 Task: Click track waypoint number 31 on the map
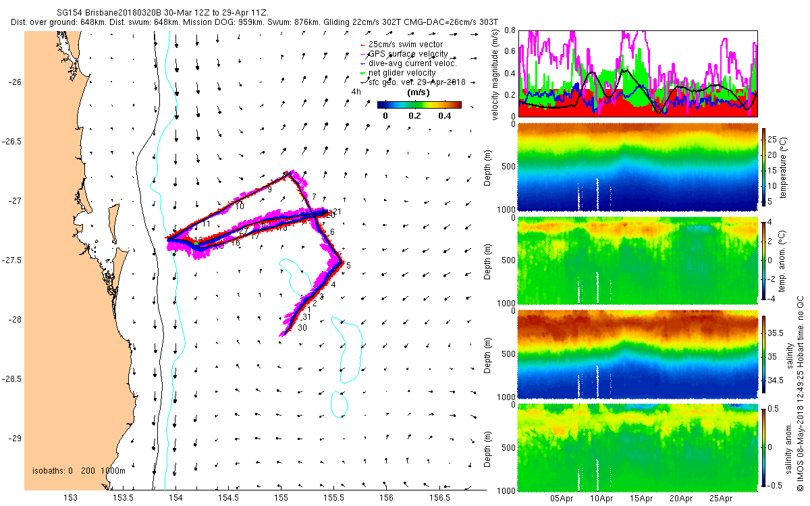click(306, 317)
